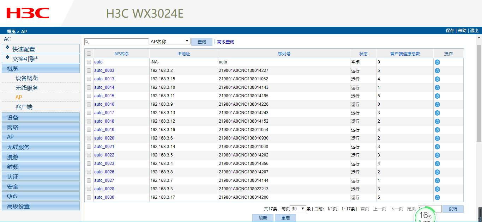Focus the AP search text field
482x222 pixels.
[116, 42]
